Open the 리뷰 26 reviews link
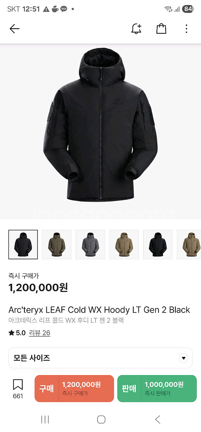The image size is (201, 432). coord(40,333)
